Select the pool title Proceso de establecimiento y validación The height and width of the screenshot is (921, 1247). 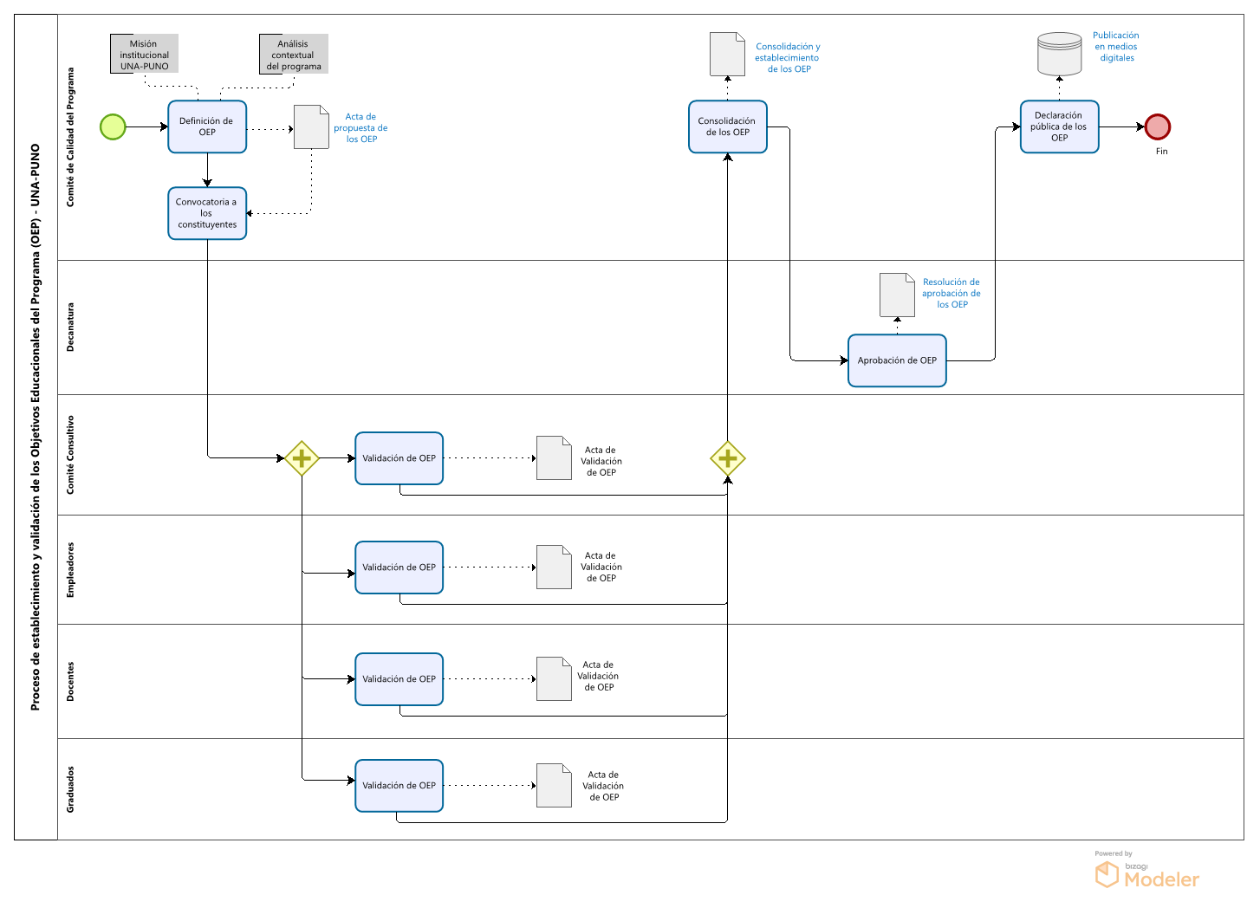click(x=36, y=427)
